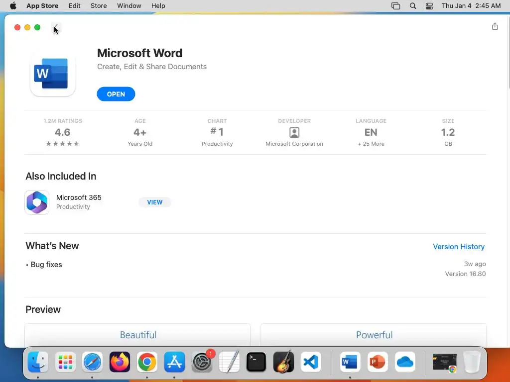Click the Beautiful preview screenshot

pyautogui.click(x=137, y=335)
